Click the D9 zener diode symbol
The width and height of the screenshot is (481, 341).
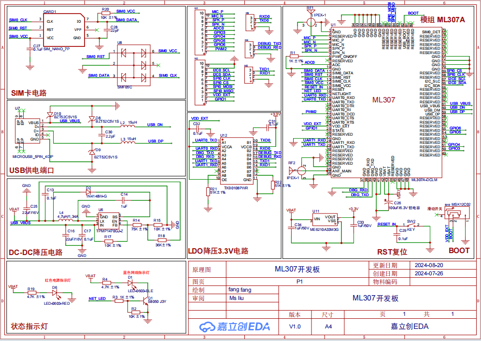coord(91,152)
